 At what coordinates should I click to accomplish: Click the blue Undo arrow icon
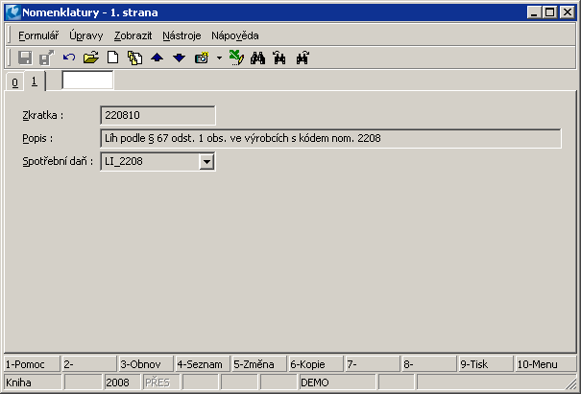(69, 58)
